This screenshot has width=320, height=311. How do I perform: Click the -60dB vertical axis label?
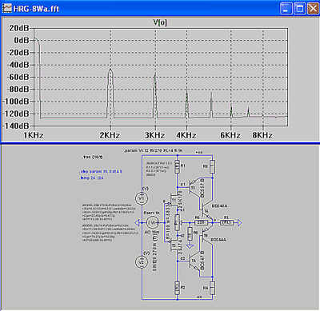click(18, 77)
